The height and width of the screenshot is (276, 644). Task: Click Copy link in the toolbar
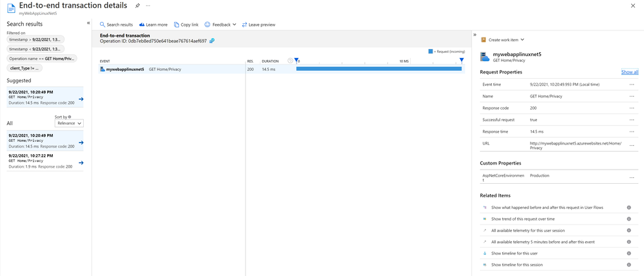tap(186, 25)
